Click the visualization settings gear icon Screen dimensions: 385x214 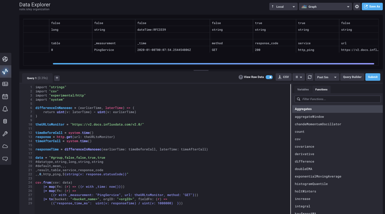point(357,6)
